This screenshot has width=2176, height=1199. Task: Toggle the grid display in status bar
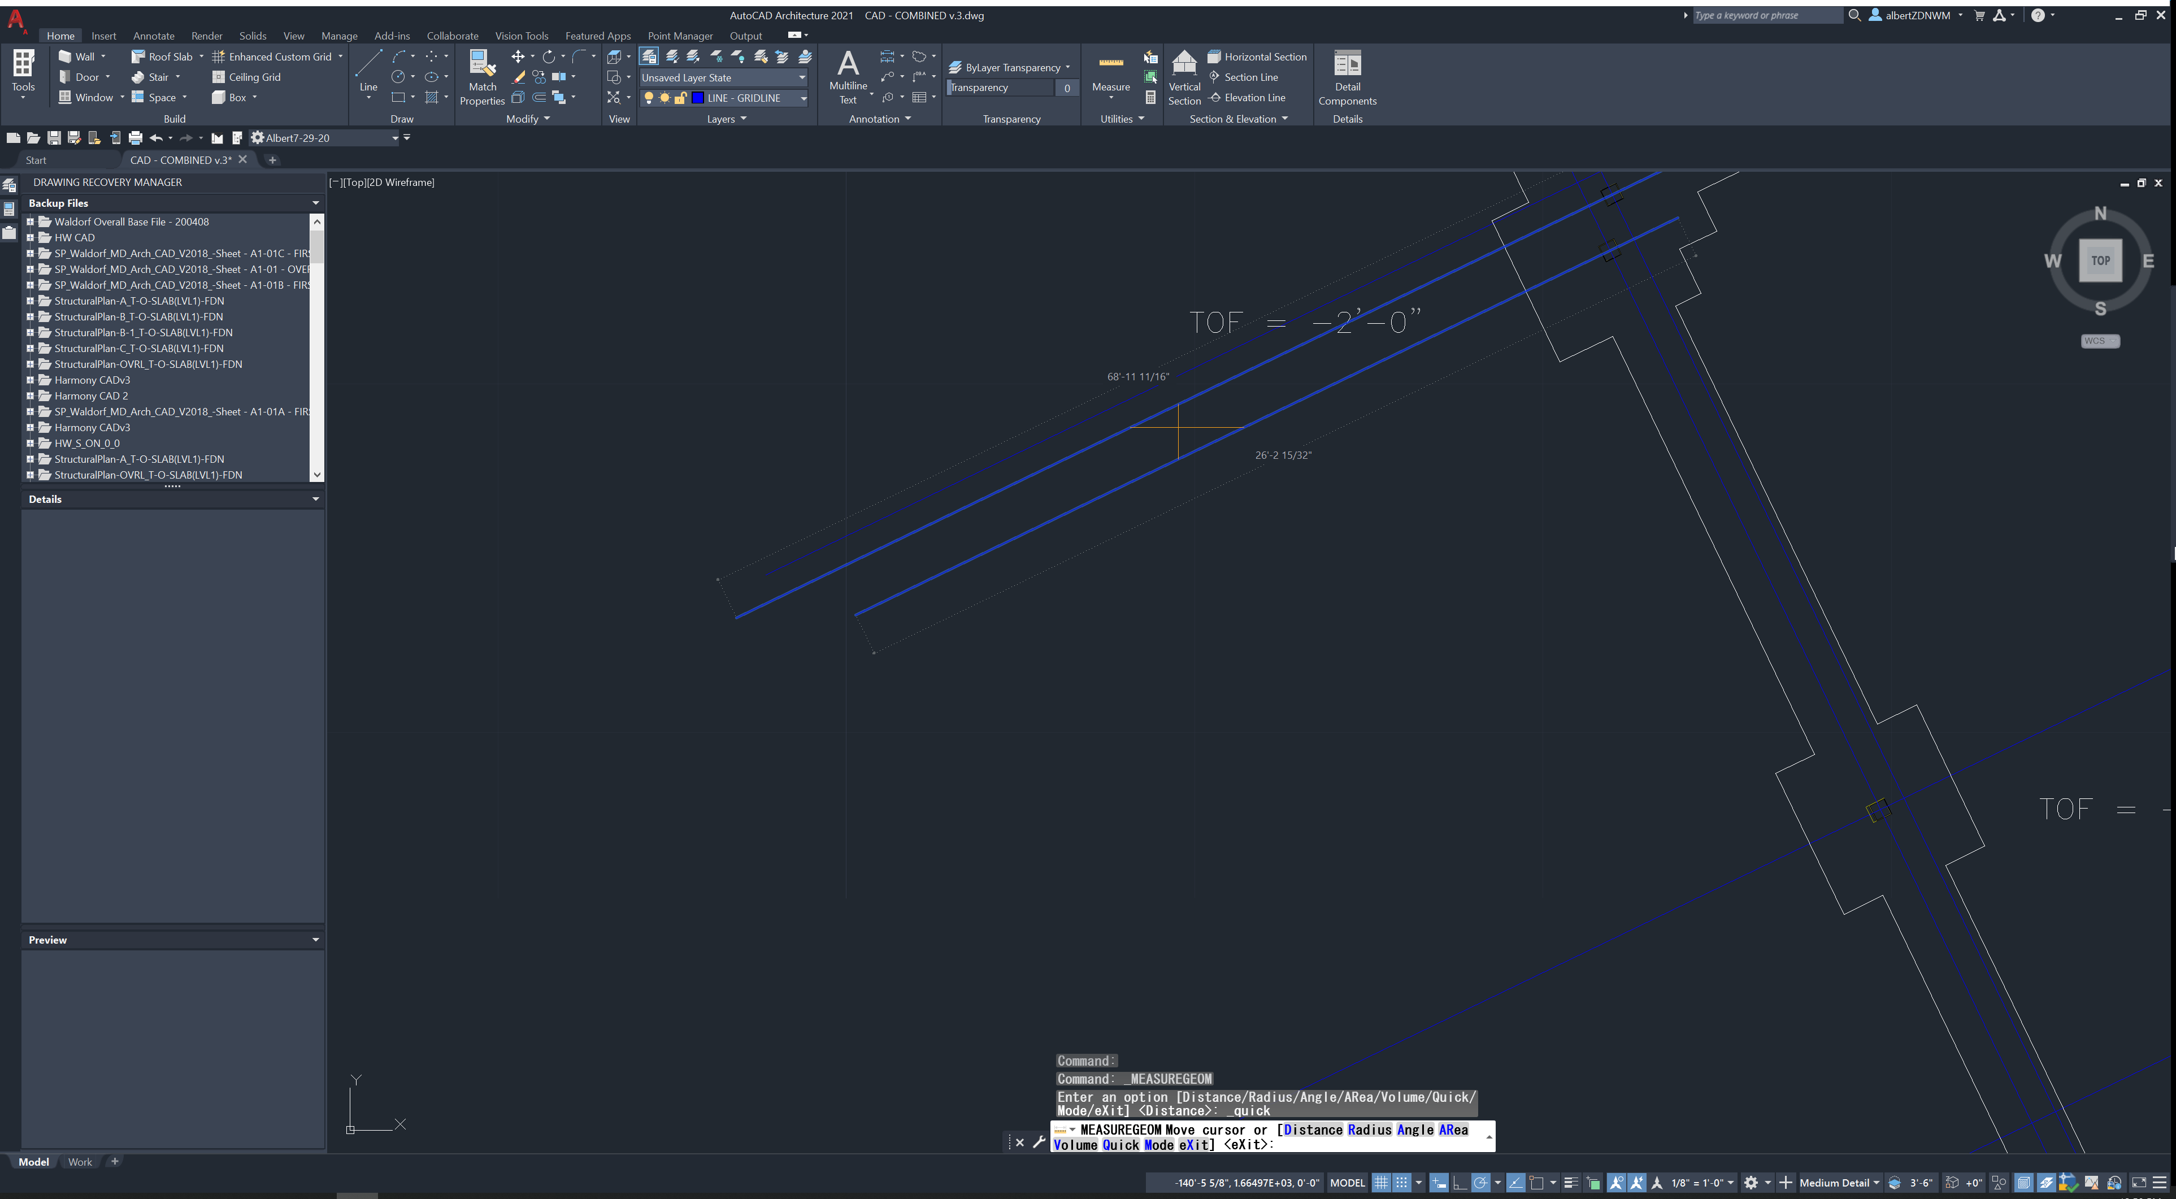tap(1381, 1182)
